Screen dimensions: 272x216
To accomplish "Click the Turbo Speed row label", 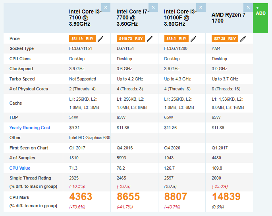I will (22, 79).
